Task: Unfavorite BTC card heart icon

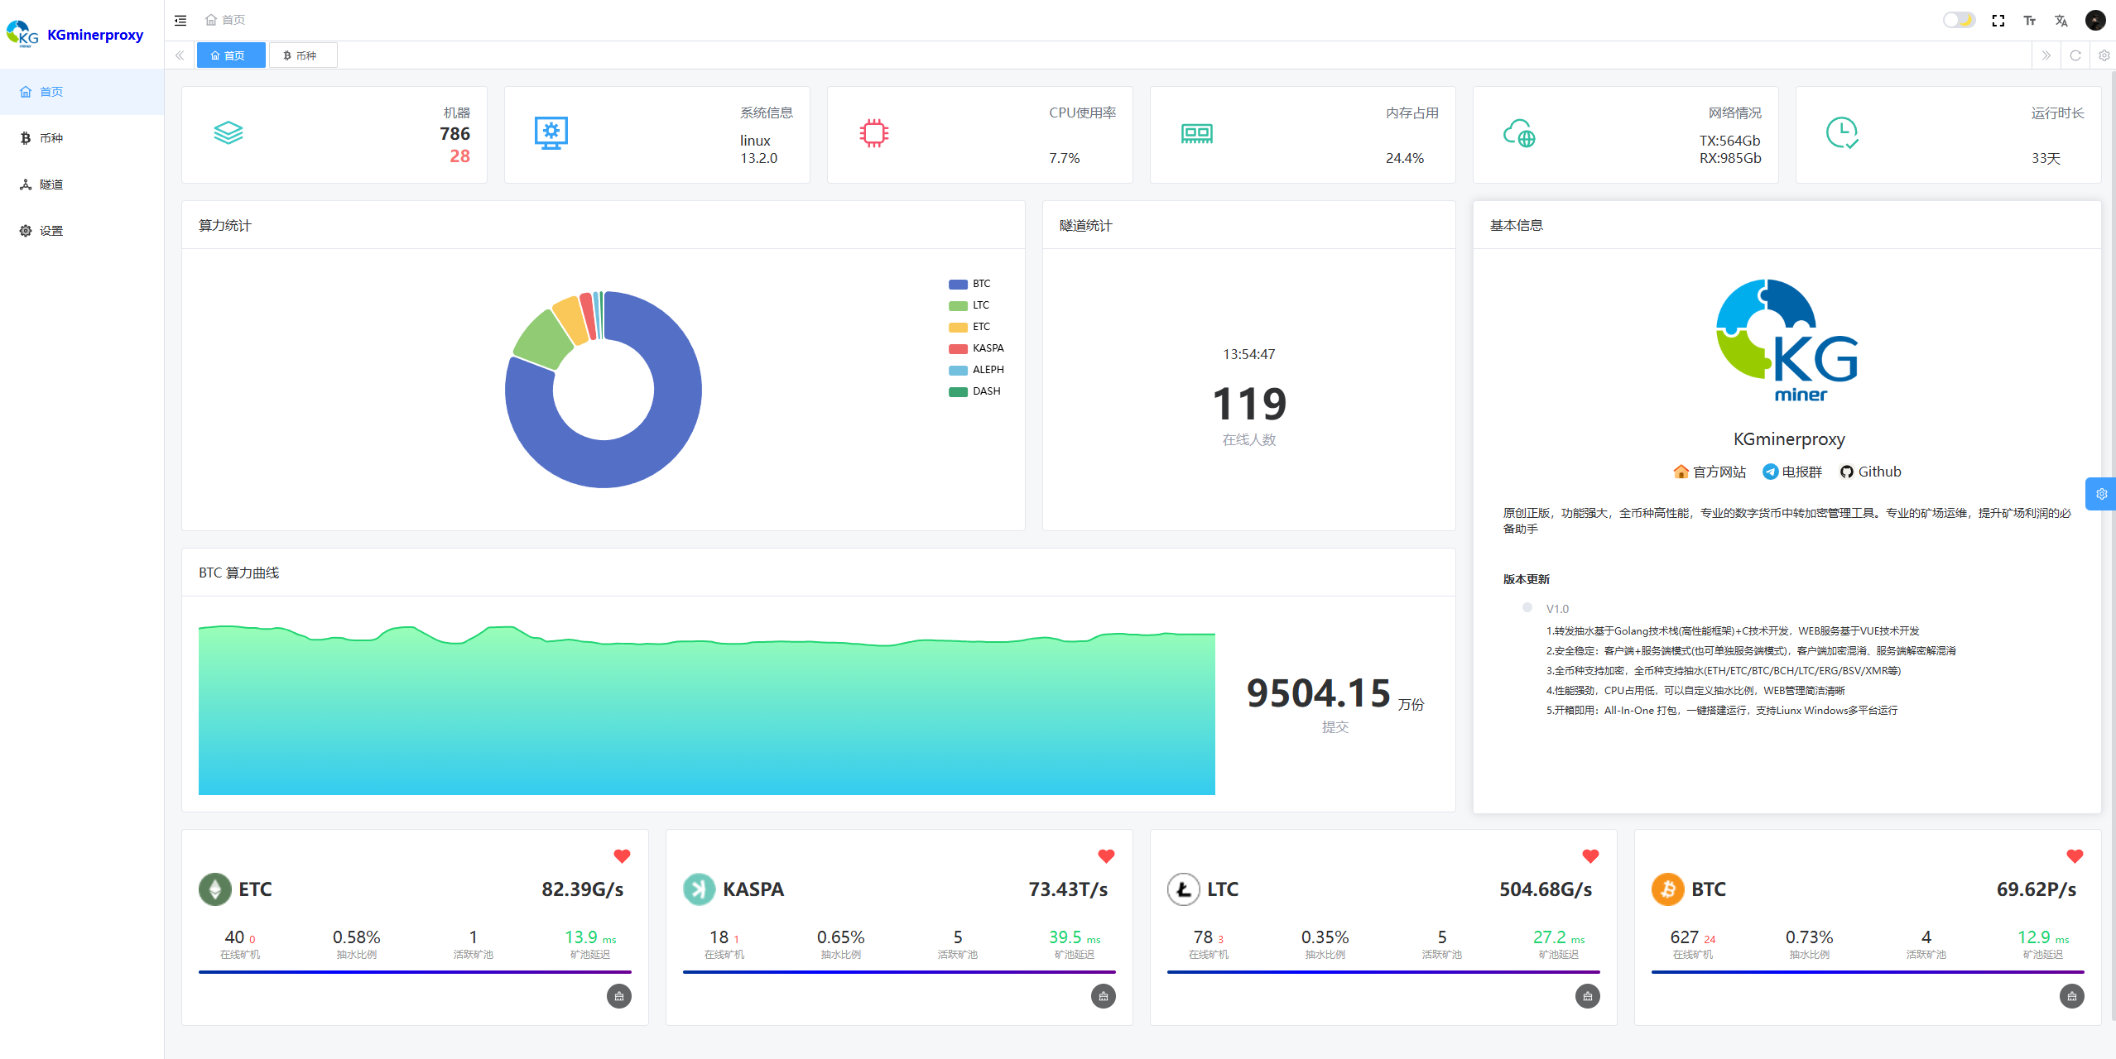Action: pyautogui.click(x=2075, y=856)
